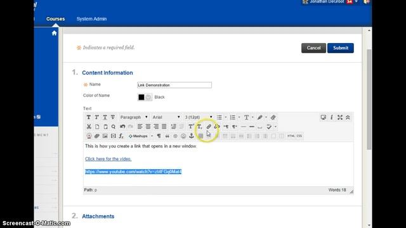This screenshot has width=406, height=228.
Task: Collapse the editor toolbar rows
Action: point(348,117)
